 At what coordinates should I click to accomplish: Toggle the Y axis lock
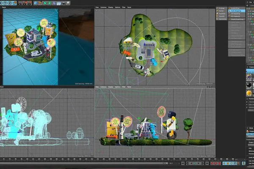pyautogui.click(x=5, y=3)
